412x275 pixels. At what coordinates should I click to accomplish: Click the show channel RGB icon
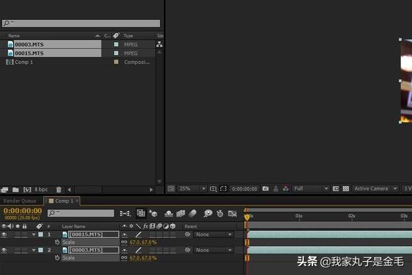coord(286,188)
